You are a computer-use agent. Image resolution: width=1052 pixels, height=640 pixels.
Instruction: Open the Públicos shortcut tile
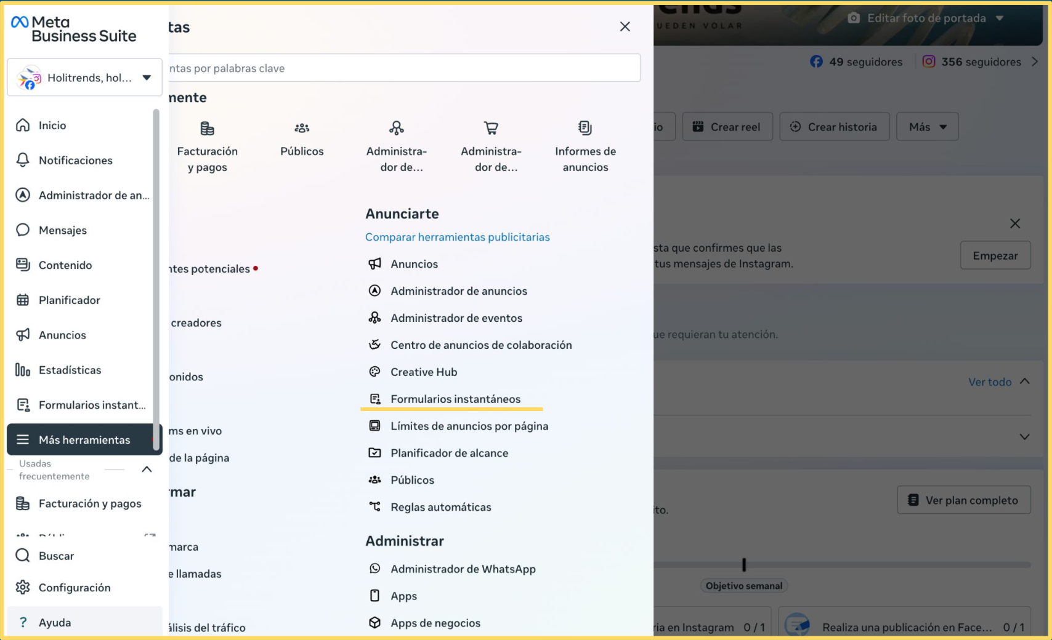pyautogui.click(x=302, y=140)
